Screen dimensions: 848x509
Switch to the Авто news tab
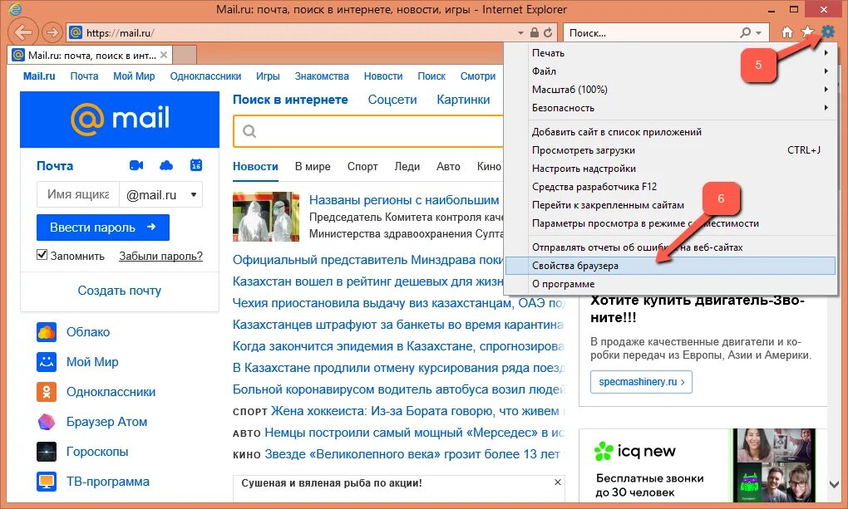[x=448, y=166]
